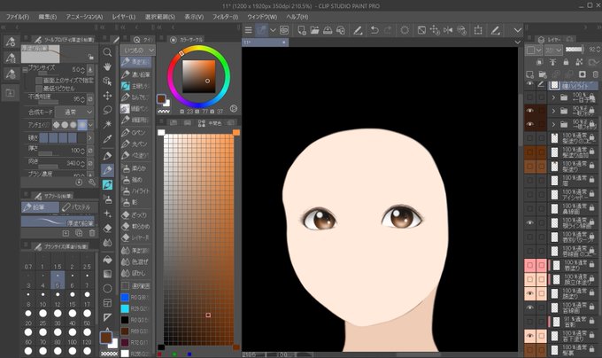
Task: Expand the 100% folder layer arrow
Action: point(553,97)
